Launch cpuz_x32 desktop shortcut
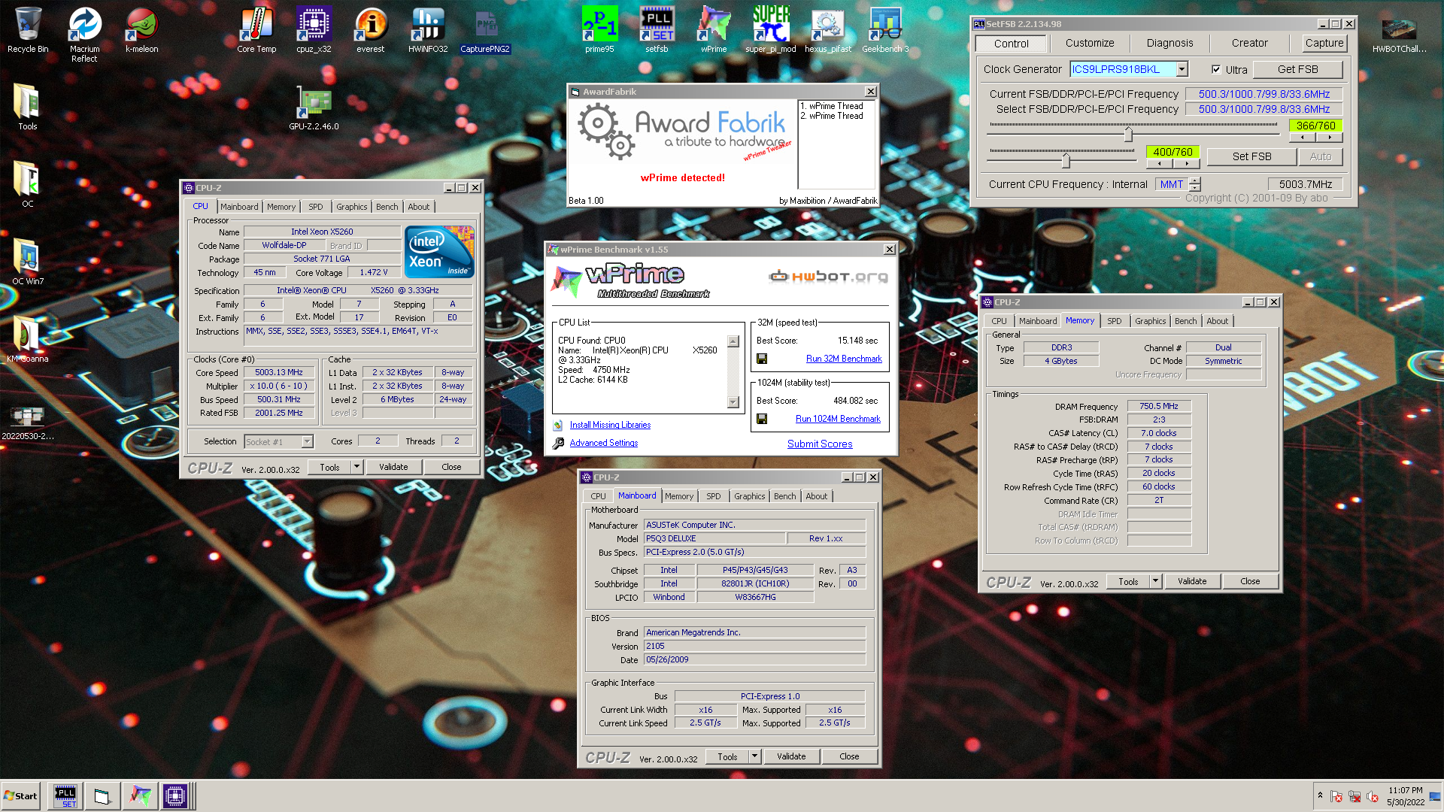 click(x=314, y=30)
